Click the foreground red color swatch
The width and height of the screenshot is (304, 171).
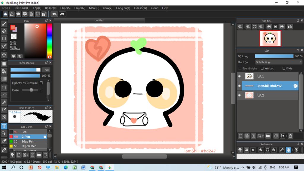12,27
